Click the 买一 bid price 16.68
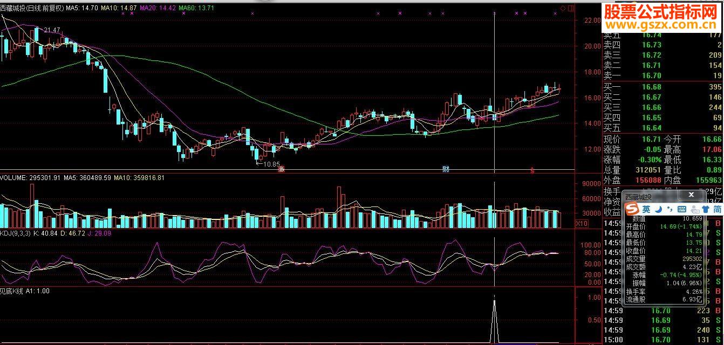 (652, 87)
